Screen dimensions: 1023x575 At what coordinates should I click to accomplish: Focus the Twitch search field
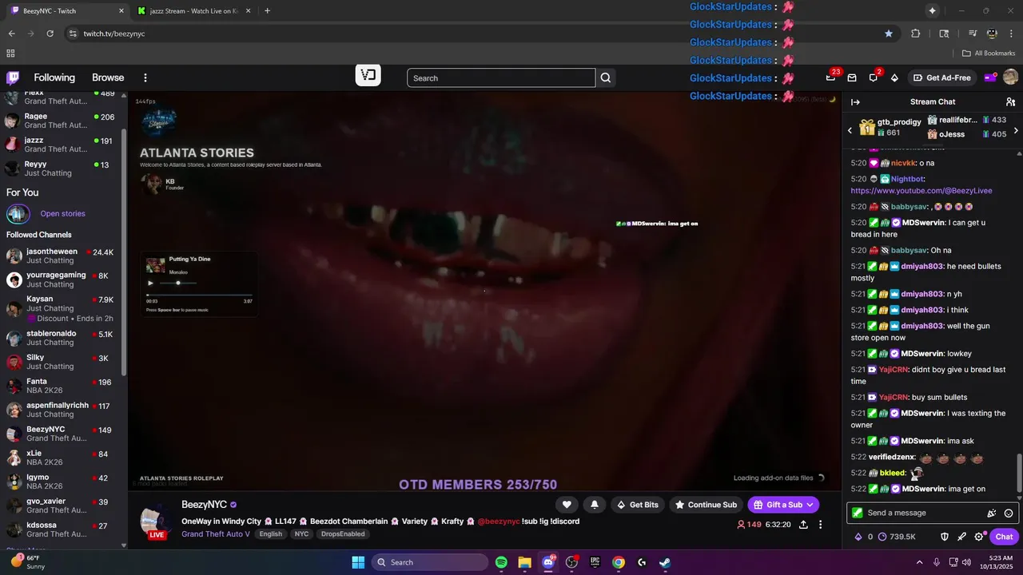[501, 77]
